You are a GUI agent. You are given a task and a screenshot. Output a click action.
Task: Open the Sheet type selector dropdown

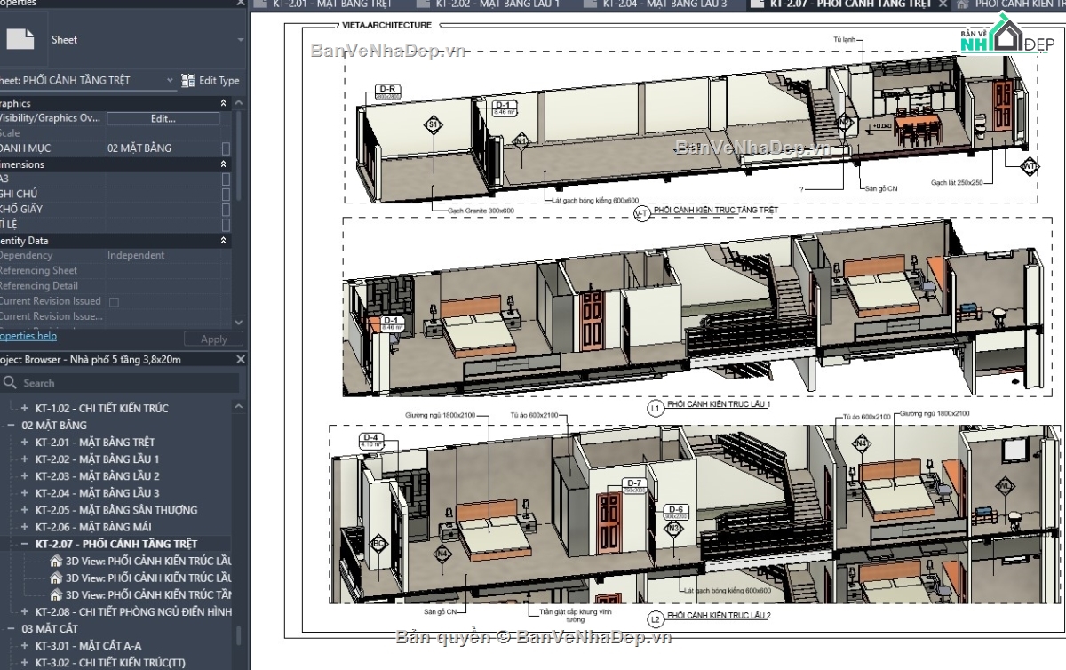coord(240,40)
